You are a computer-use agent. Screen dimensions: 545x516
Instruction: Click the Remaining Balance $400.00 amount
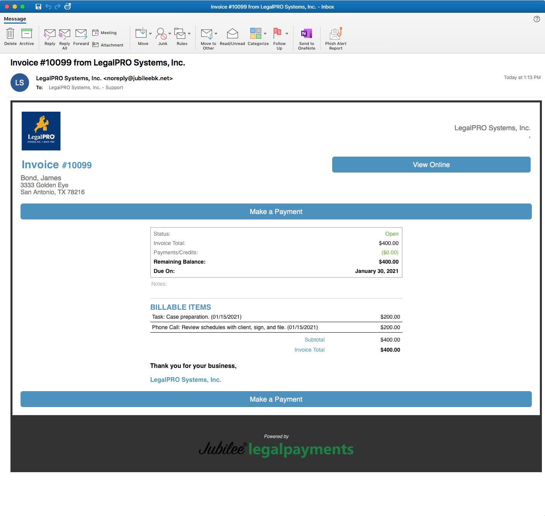pyautogui.click(x=389, y=262)
